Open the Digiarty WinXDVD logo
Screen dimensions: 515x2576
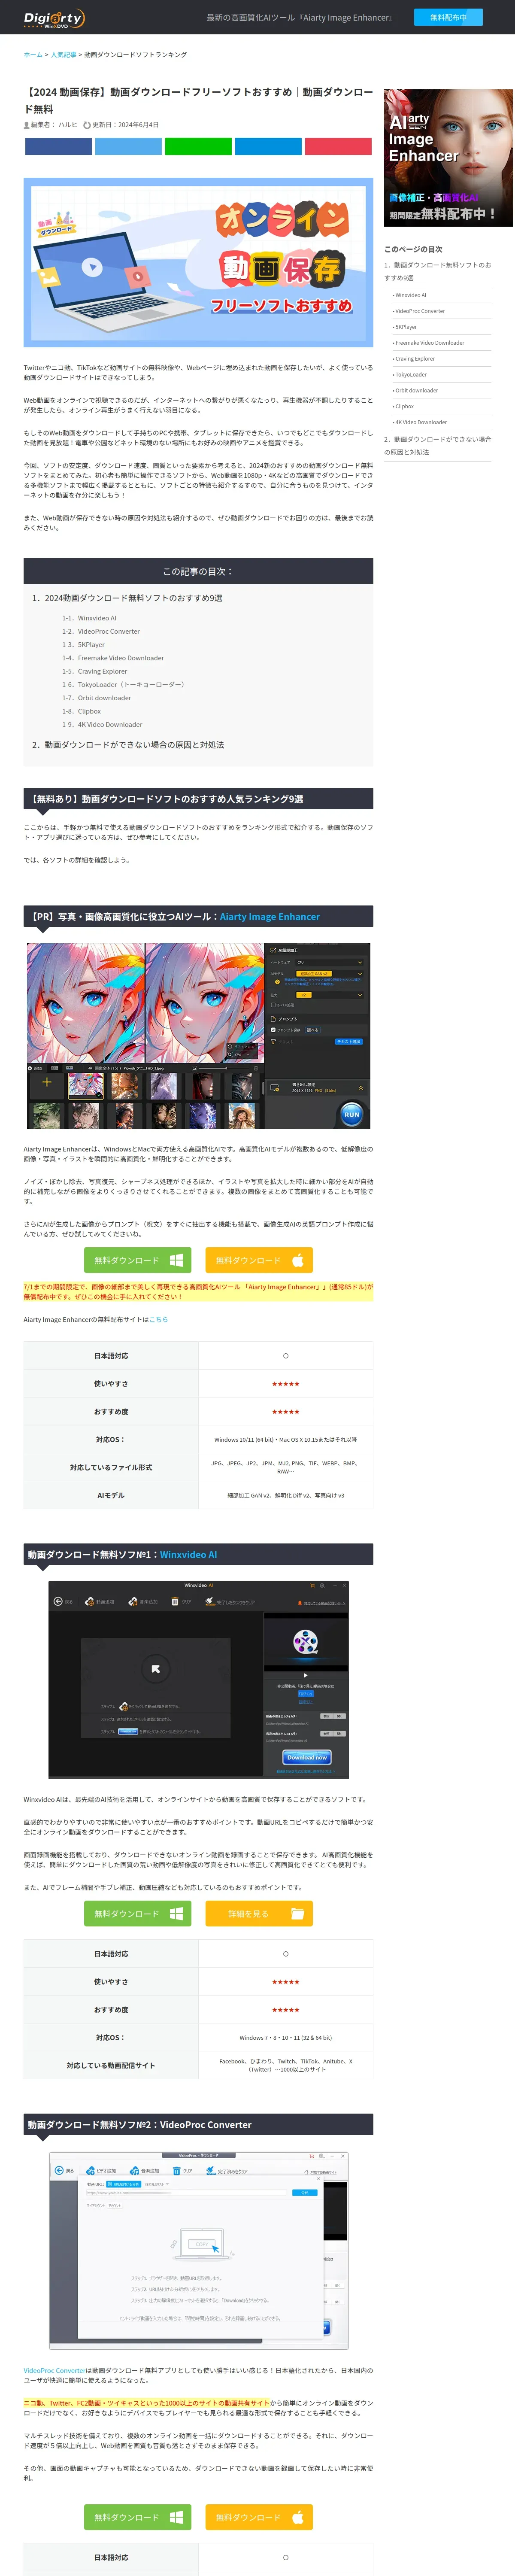[x=54, y=18]
